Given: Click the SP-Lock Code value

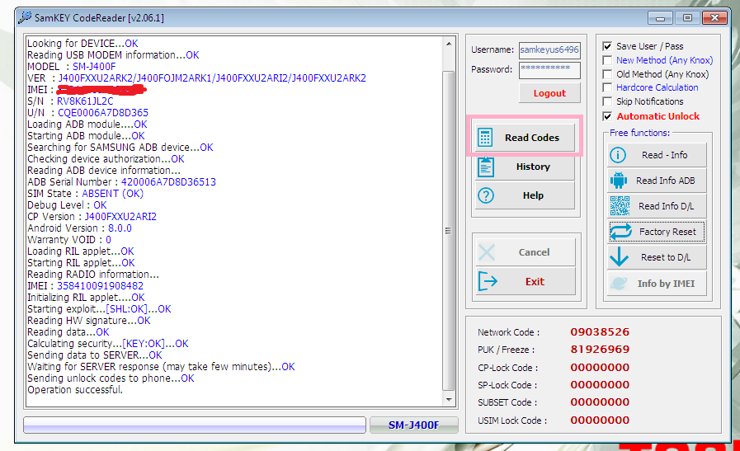Looking at the screenshot, I should (x=600, y=385).
